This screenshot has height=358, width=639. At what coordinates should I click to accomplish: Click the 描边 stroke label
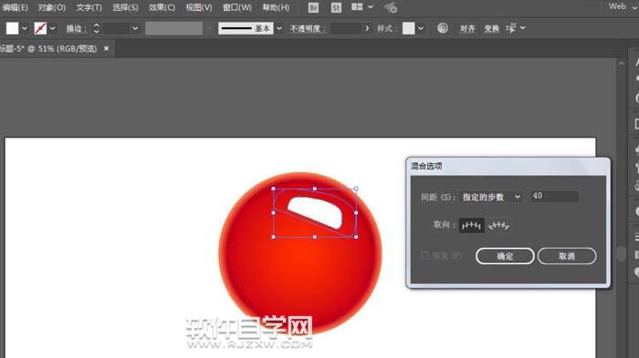(x=76, y=28)
